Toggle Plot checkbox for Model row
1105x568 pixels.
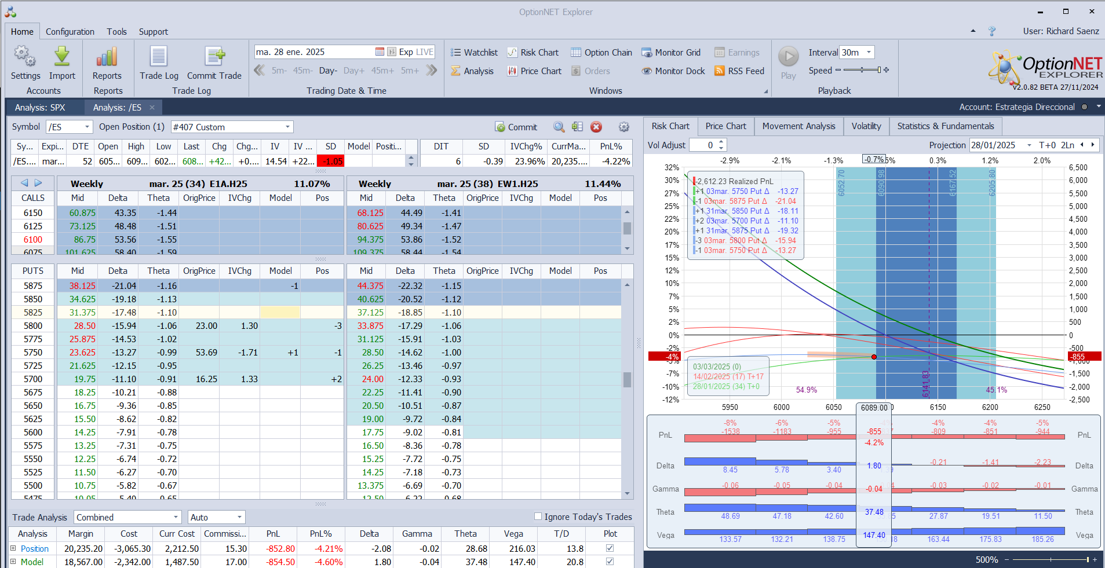[x=610, y=561]
